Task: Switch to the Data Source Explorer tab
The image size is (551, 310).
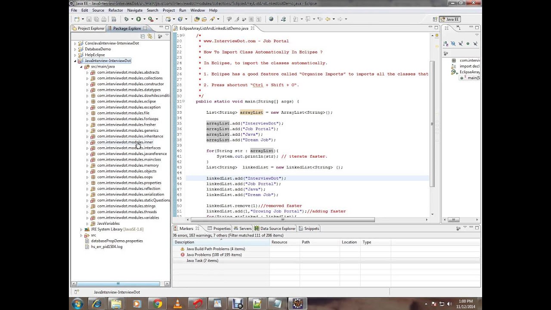Action: 275,229
